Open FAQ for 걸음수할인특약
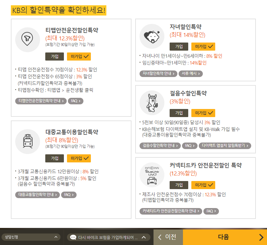The height and width of the screenshot is (245, 267). point(190,146)
